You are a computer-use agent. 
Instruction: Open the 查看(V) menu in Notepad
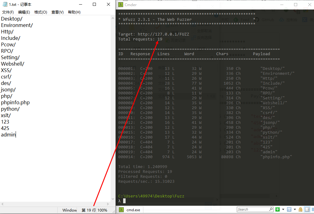point(58,12)
